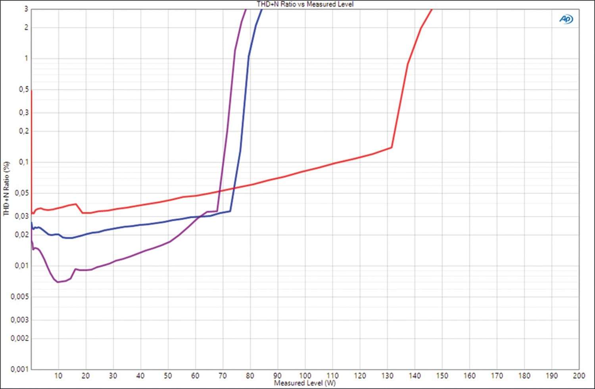Click the x-axis value 200
The image size is (595, 389).
579,376
